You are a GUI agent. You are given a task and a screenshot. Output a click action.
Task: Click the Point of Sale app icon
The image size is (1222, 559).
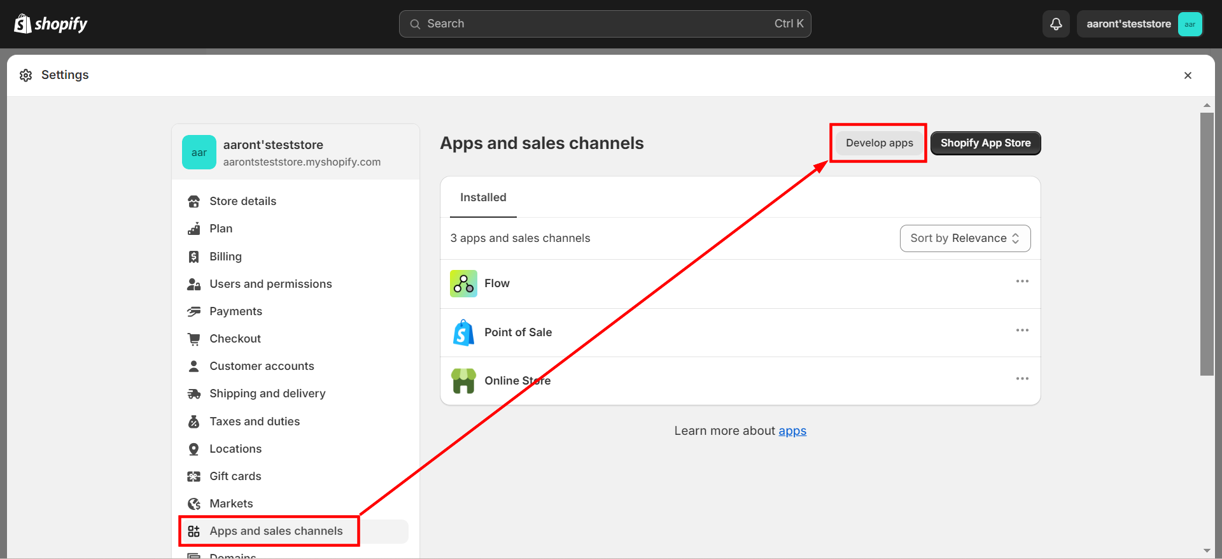463,332
